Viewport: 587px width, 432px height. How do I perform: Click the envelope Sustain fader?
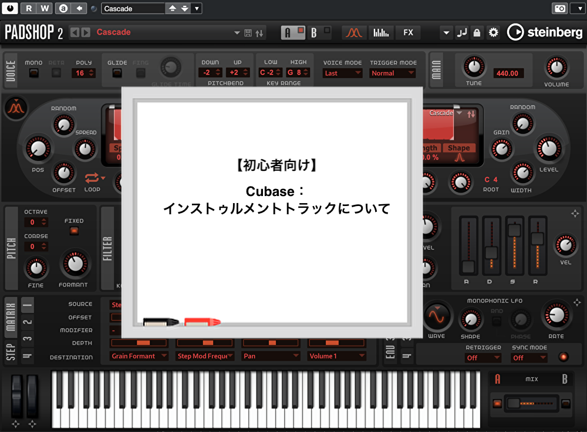coord(514,230)
